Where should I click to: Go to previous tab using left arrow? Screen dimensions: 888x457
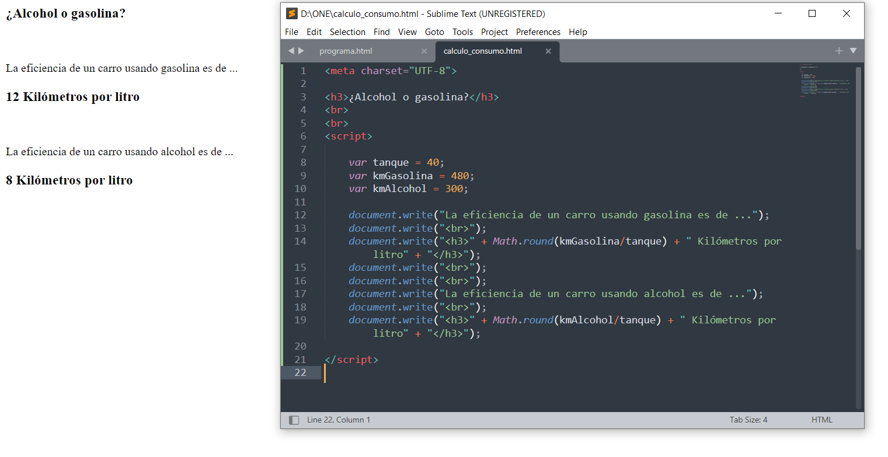tap(291, 51)
